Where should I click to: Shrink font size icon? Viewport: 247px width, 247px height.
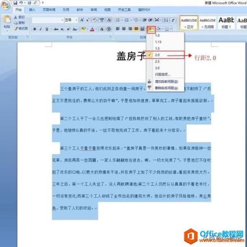click(x=88, y=20)
